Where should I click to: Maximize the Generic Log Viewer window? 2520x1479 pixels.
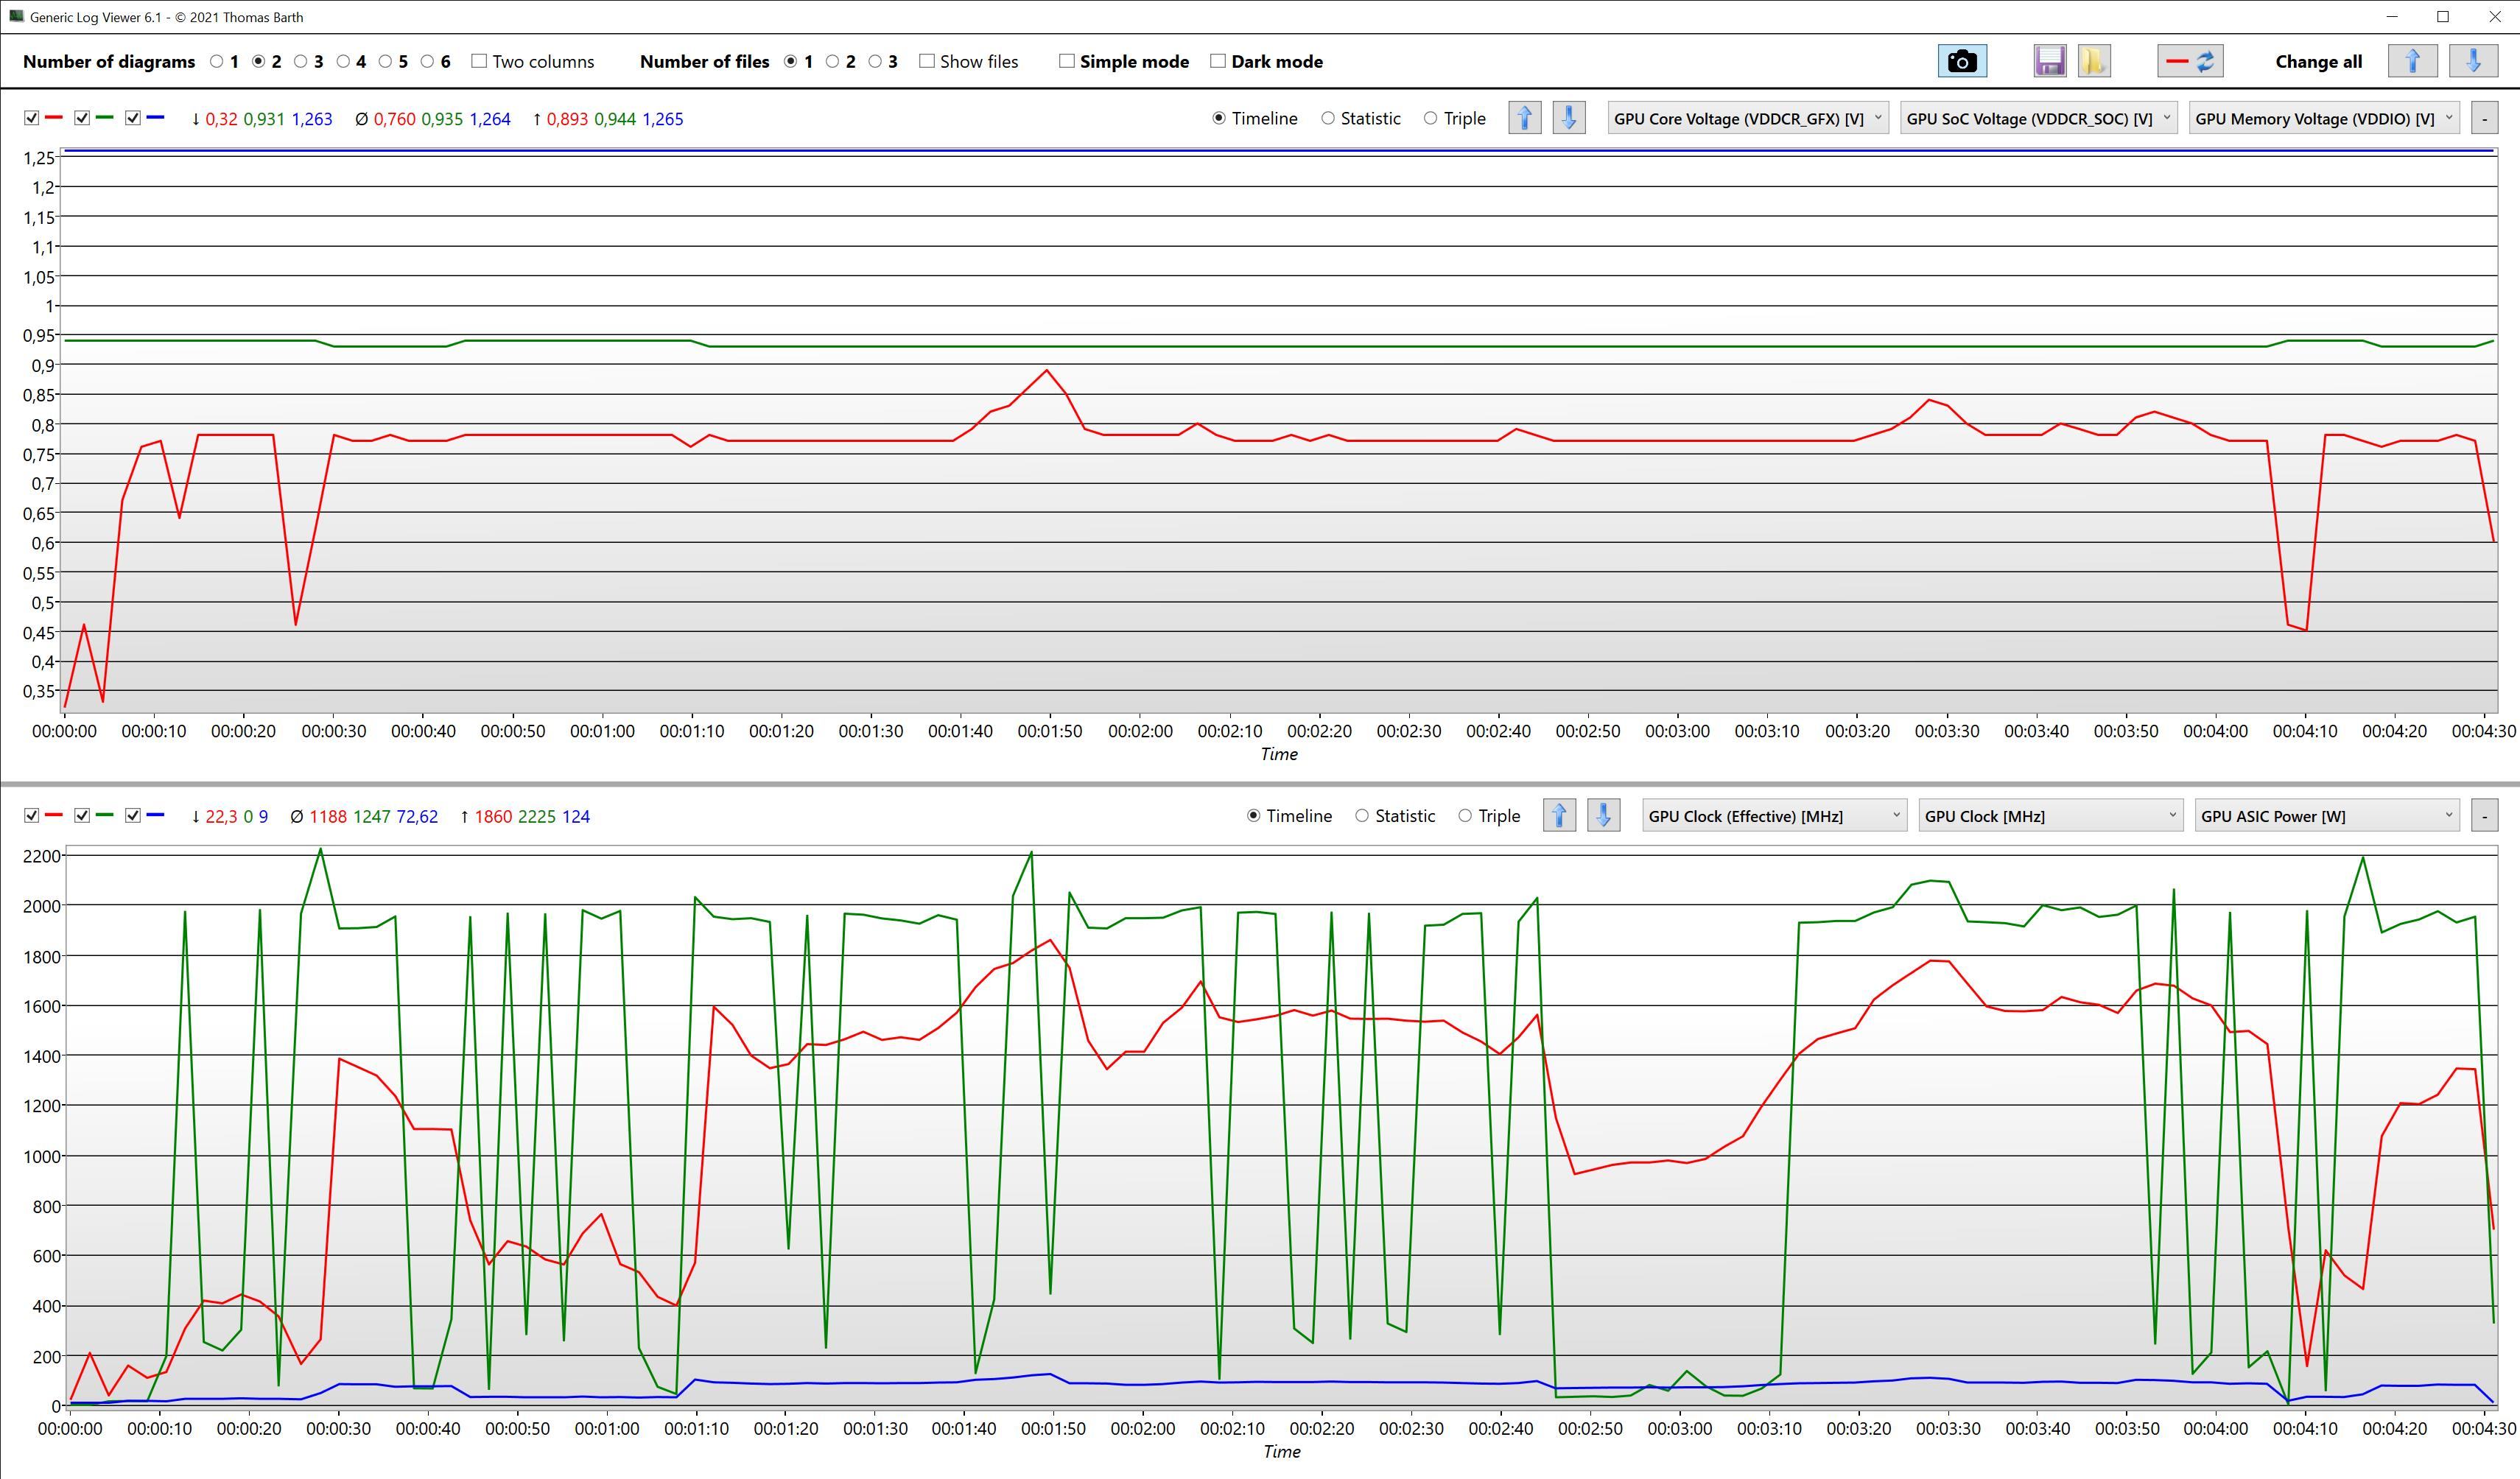coord(2443,16)
